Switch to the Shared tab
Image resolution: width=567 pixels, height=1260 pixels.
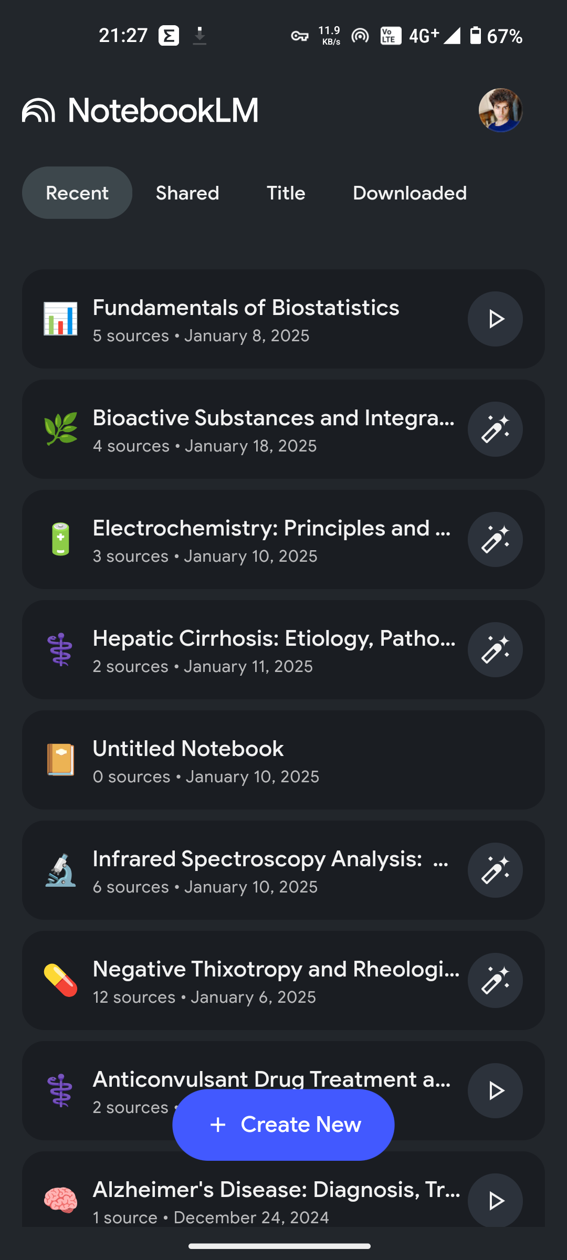pyautogui.click(x=187, y=193)
